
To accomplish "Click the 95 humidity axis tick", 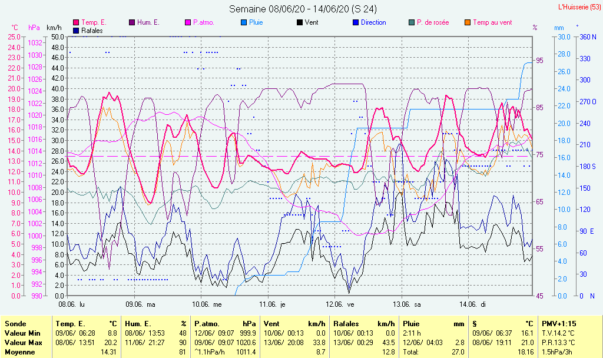I will coord(540,61).
